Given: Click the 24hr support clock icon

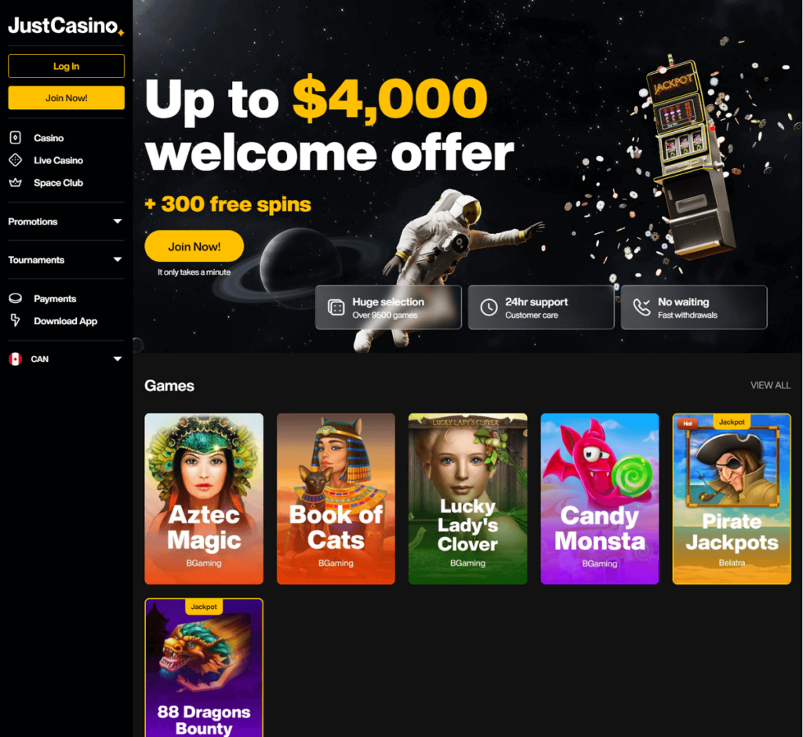Looking at the screenshot, I should (x=489, y=307).
